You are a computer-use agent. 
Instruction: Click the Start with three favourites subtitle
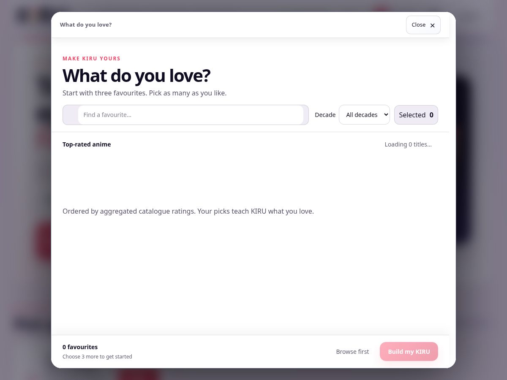(144, 93)
